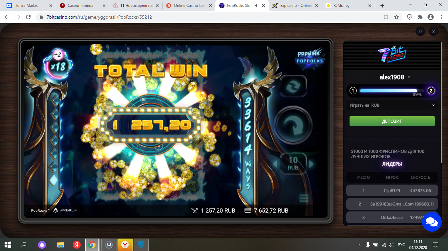Click the address bar URL field
448x251 pixels.
pyautogui.click(x=210, y=17)
